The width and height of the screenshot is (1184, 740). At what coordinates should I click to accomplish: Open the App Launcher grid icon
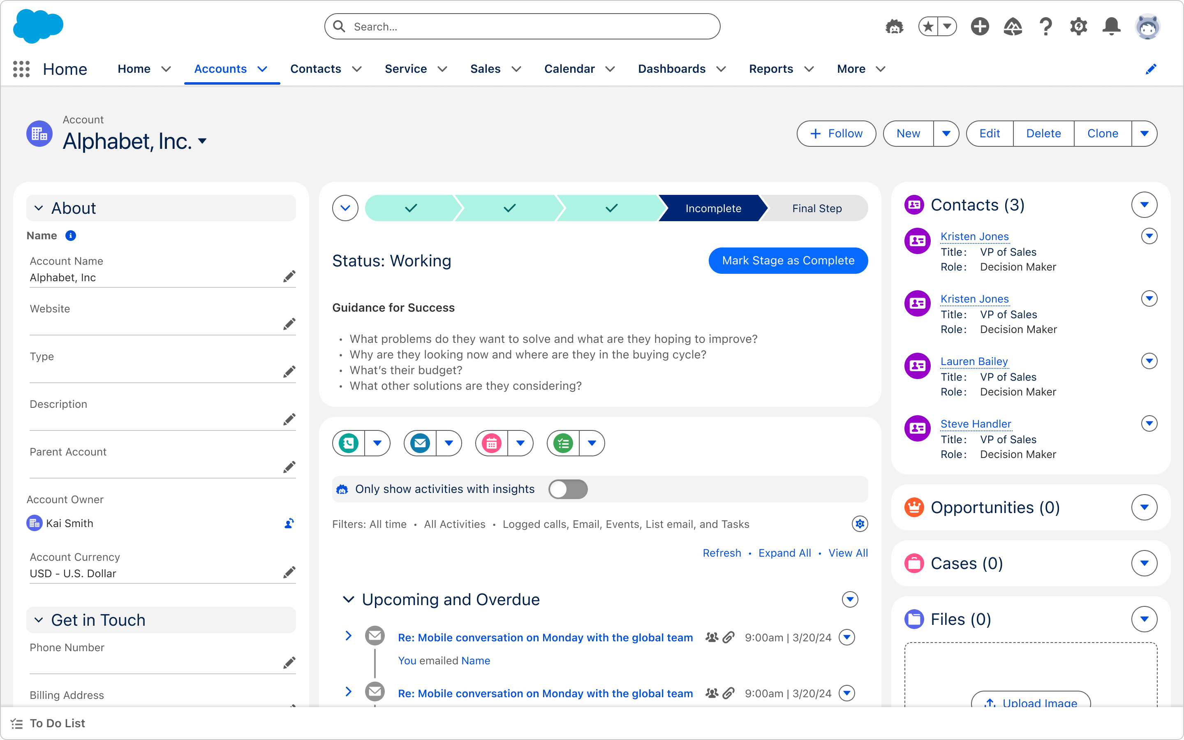pos(21,69)
